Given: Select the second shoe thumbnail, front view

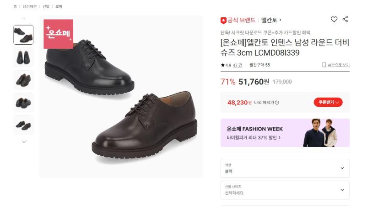Looking at the screenshot, I should click(x=23, y=57).
